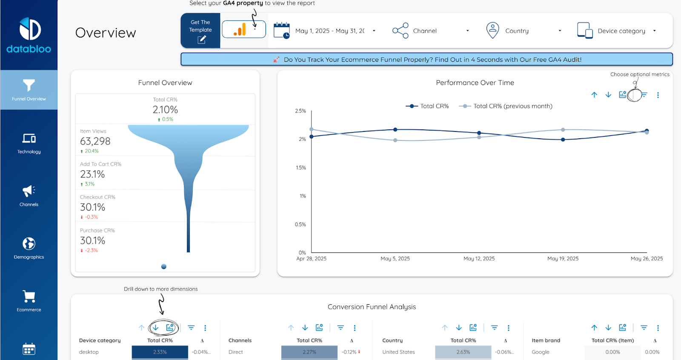The image size is (681, 360).
Task: Drill up in Channels table
Action: pyautogui.click(x=291, y=328)
